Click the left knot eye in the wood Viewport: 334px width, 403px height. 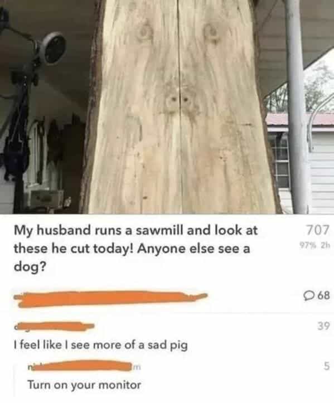click(x=144, y=33)
